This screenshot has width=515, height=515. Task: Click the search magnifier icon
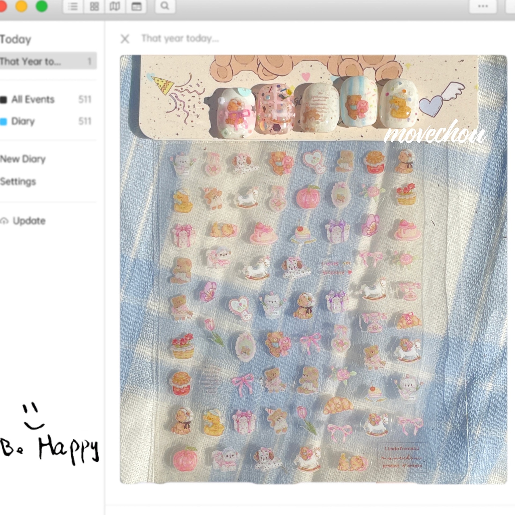click(x=165, y=6)
